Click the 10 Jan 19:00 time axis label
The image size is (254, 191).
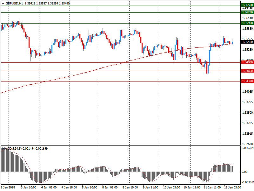coord(192,187)
